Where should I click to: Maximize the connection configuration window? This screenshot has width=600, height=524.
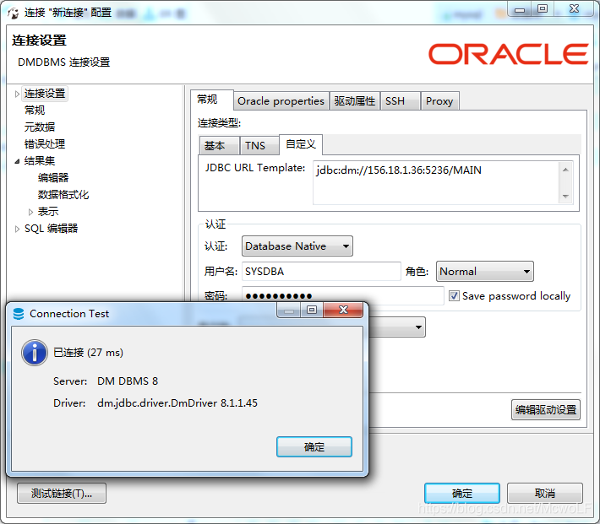pos(543,8)
